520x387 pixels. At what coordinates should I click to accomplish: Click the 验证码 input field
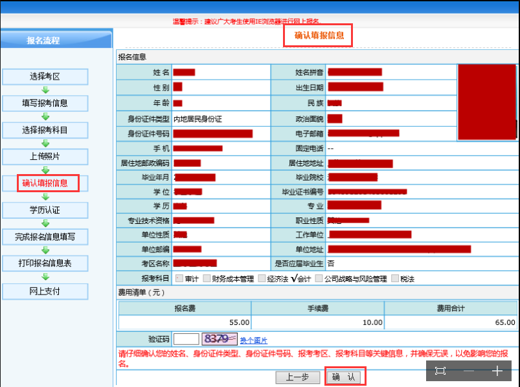coord(187,339)
